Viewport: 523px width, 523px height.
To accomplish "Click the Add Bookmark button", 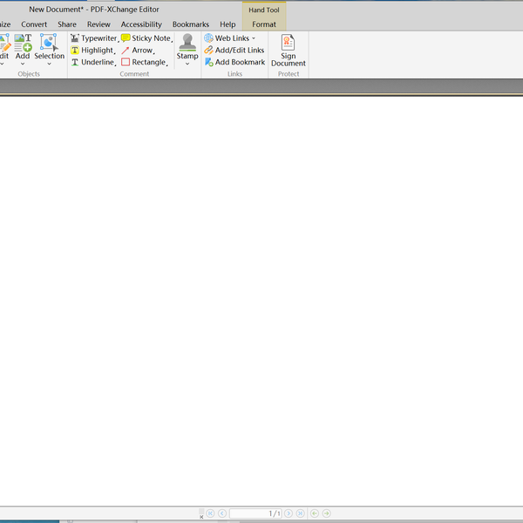I will click(x=234, y=63).
